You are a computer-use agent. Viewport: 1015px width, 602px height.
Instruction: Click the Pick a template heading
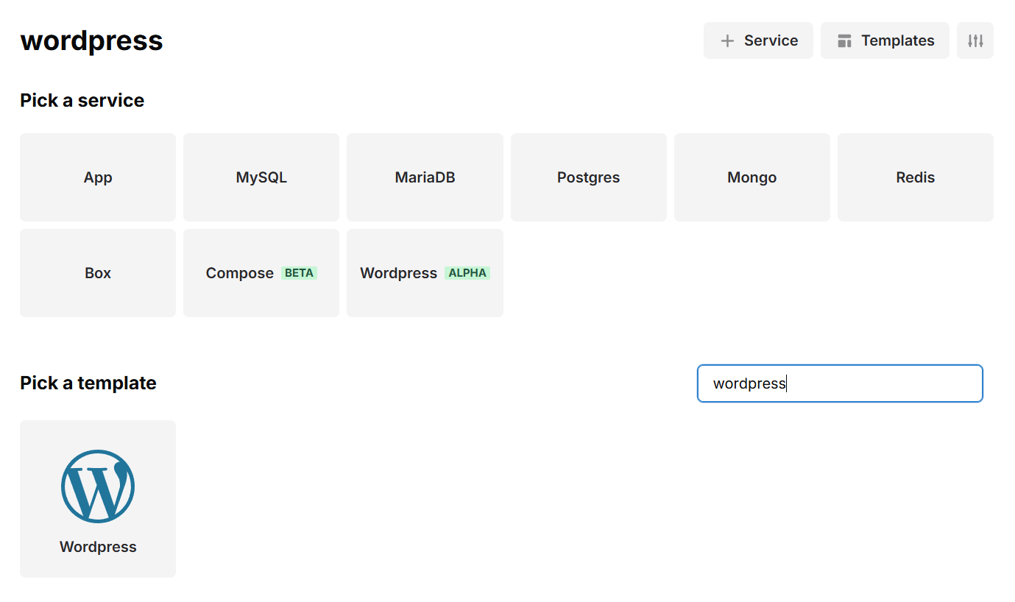point(88,383)
